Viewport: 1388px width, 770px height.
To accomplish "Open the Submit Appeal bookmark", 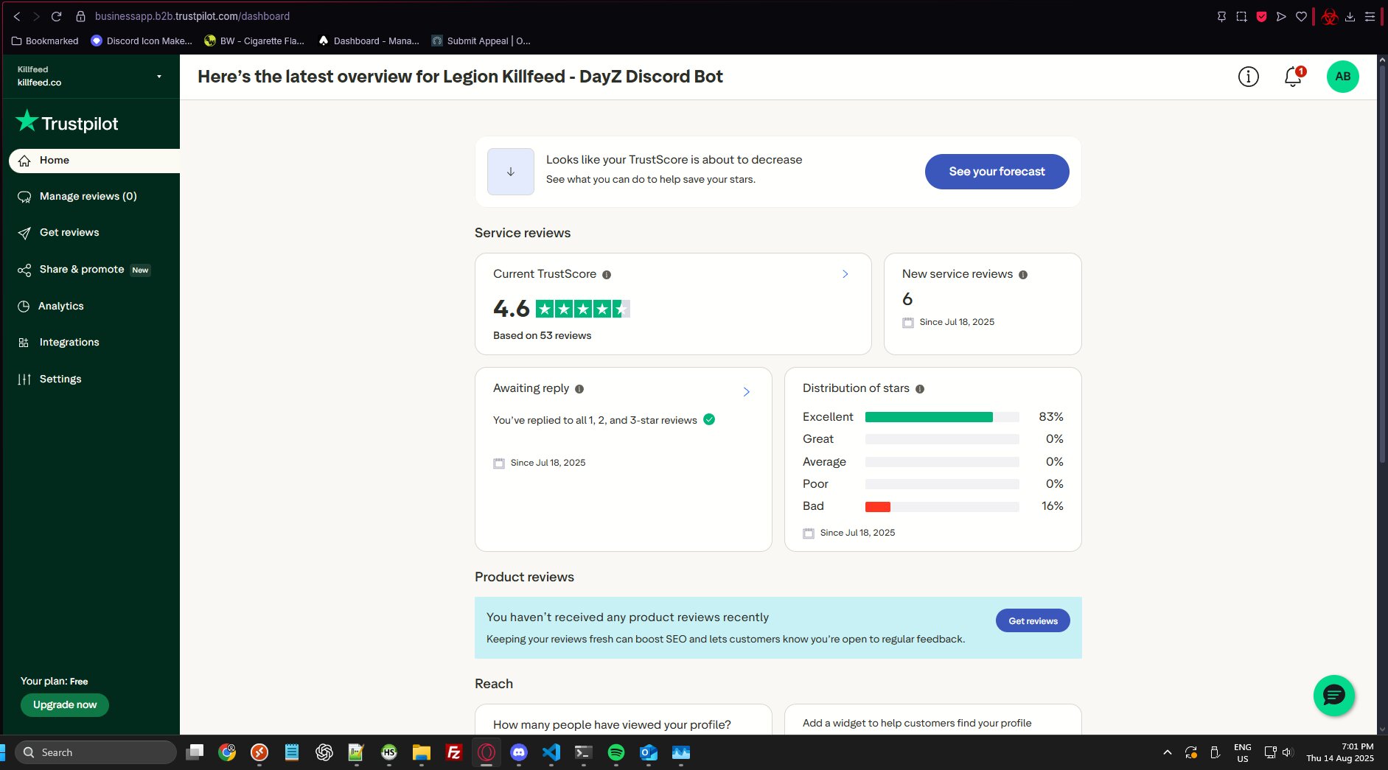I will click(481, 41).
